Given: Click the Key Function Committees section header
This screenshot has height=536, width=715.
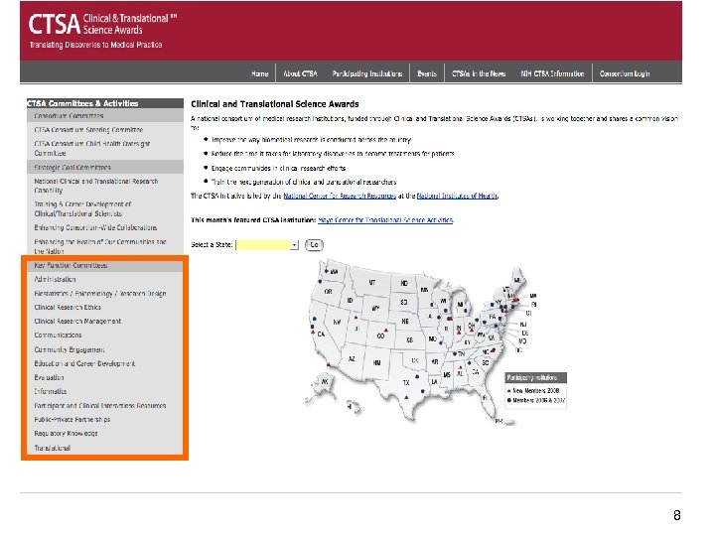Looking at the screenshot, I should 105,265.
